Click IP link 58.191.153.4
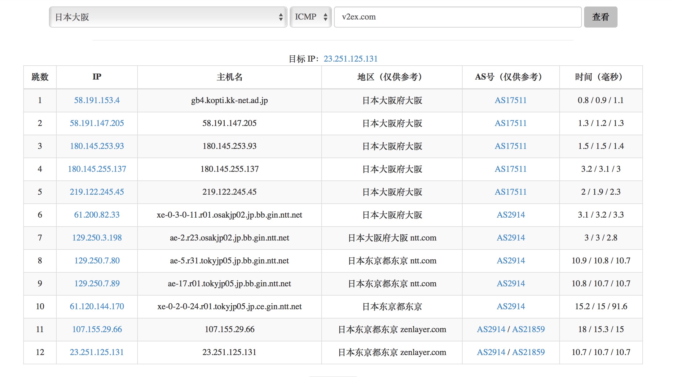673x377 pixels. click(97, 100)
